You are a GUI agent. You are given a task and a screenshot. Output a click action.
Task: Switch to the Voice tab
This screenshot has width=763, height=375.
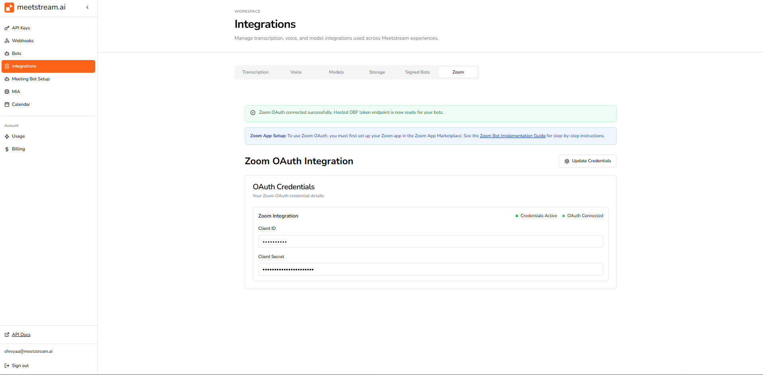pyautogui.click(x=296, y=72)
